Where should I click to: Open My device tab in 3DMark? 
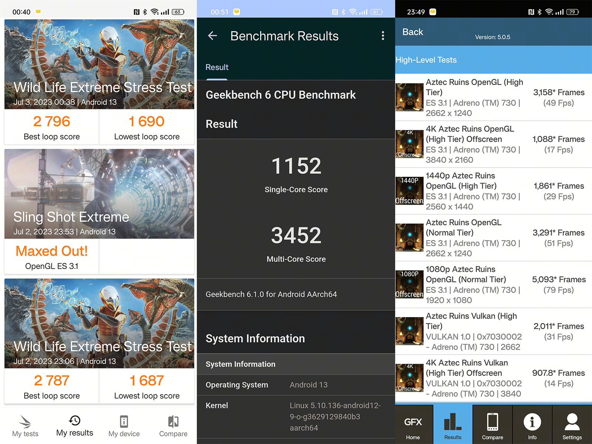coord(124,425)
